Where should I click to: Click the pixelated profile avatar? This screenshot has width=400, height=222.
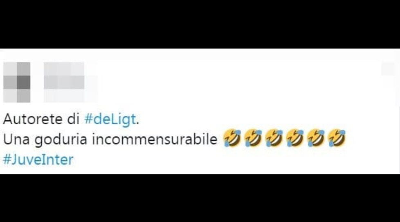point(17,82)
